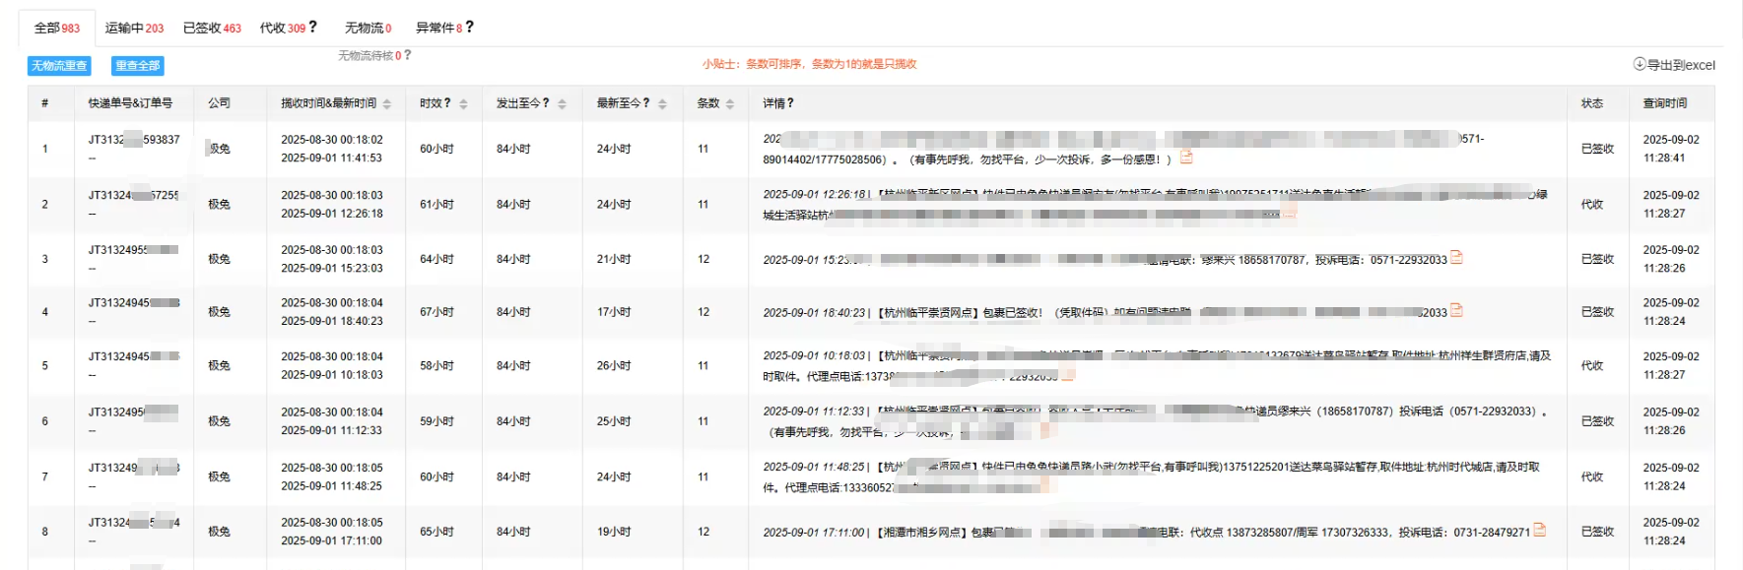This screenshot has width=1743, height=570.
Task: Click the red 小贴士 tip text
Action: point(809,64)
